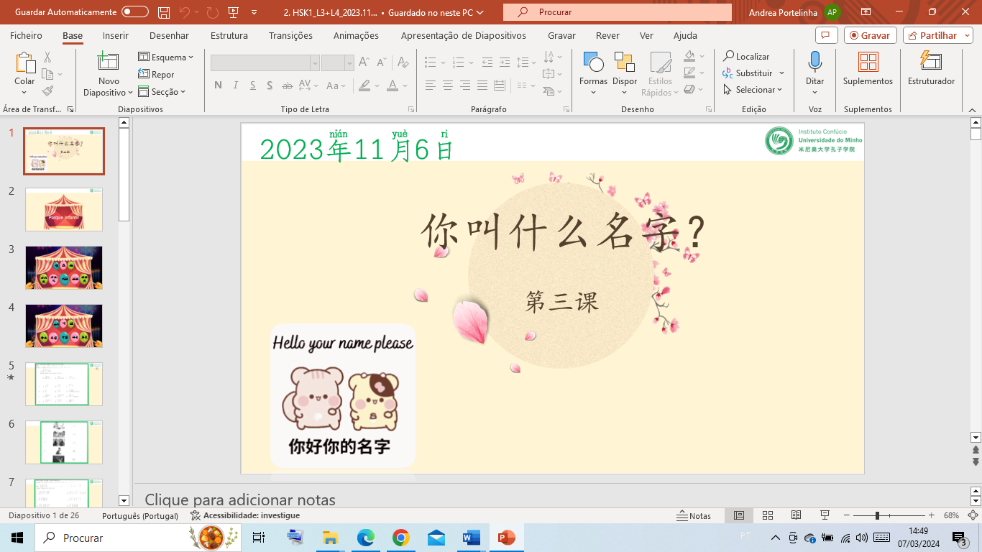Screen dimensions: 982x552
Task: Toggle reading view in status bar
Action: [x=796, y=515]
